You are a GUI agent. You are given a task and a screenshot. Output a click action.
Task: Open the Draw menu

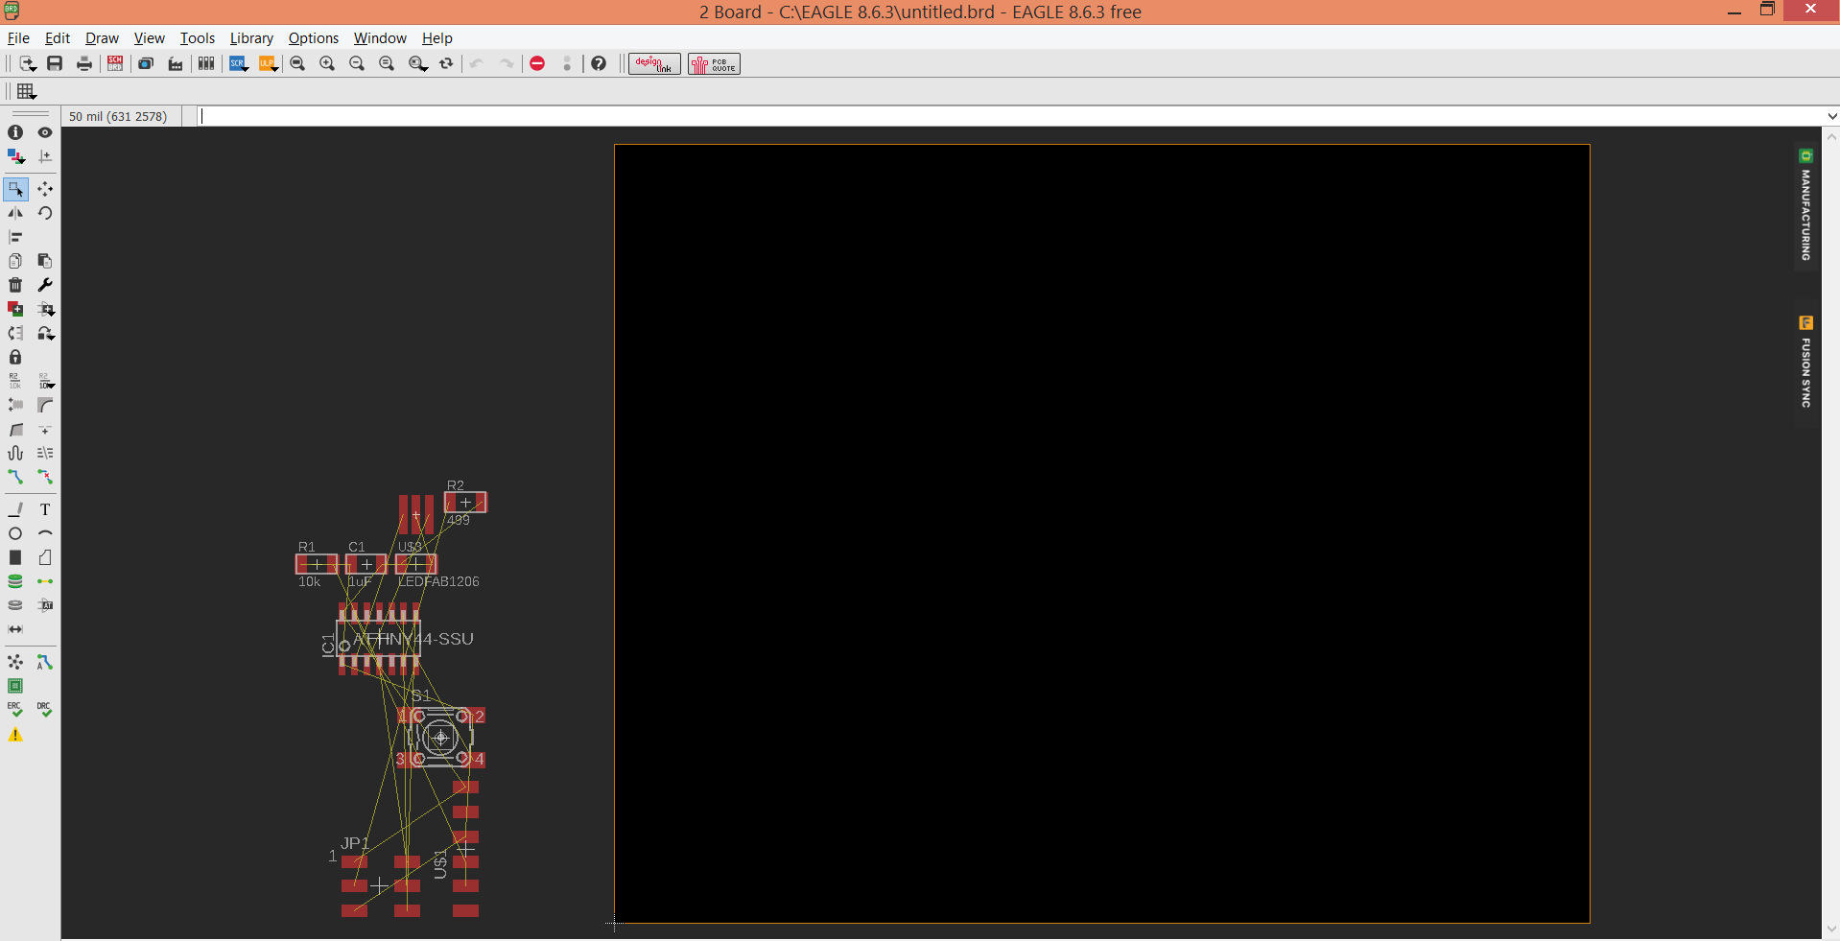pos(102,38)
